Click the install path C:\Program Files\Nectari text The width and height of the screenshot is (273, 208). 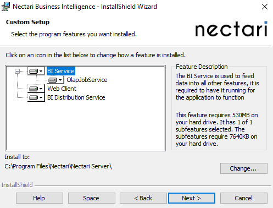[x=58, y=166]
